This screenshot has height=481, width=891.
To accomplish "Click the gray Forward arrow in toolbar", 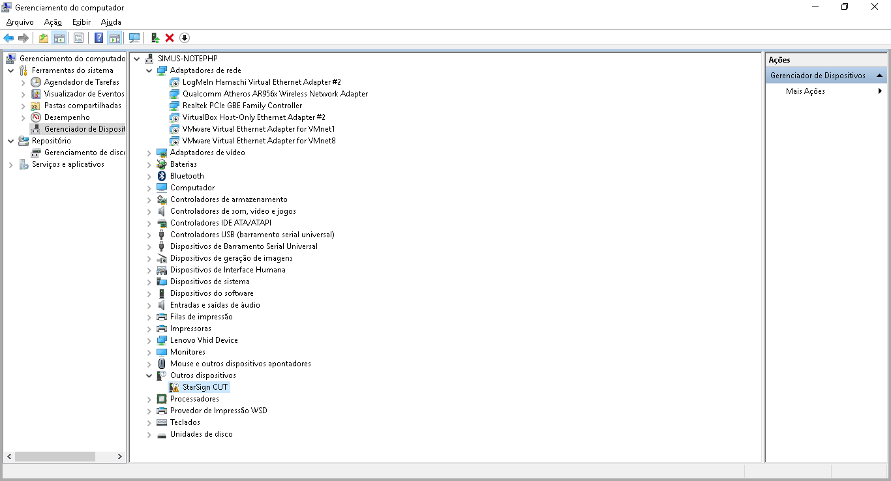I will click(23, 38).
